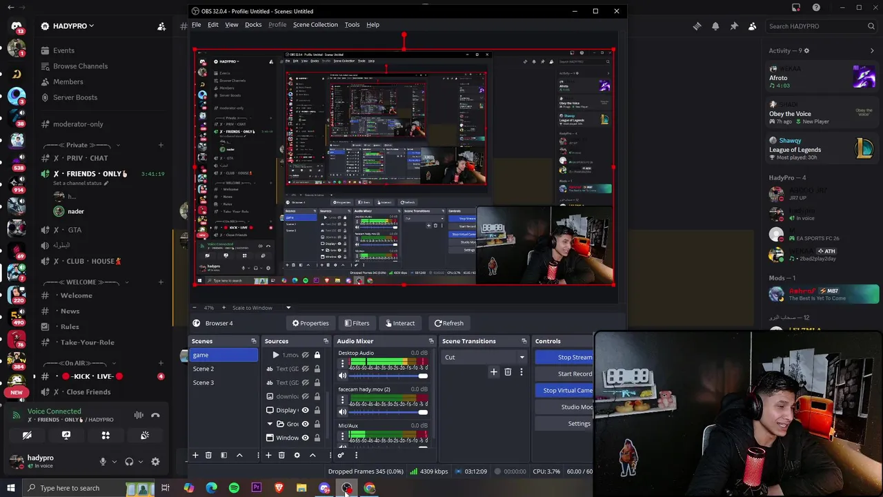883x497 pixels.
Task: Turn on camera in Discord voice panel
Action: (27, 436)
